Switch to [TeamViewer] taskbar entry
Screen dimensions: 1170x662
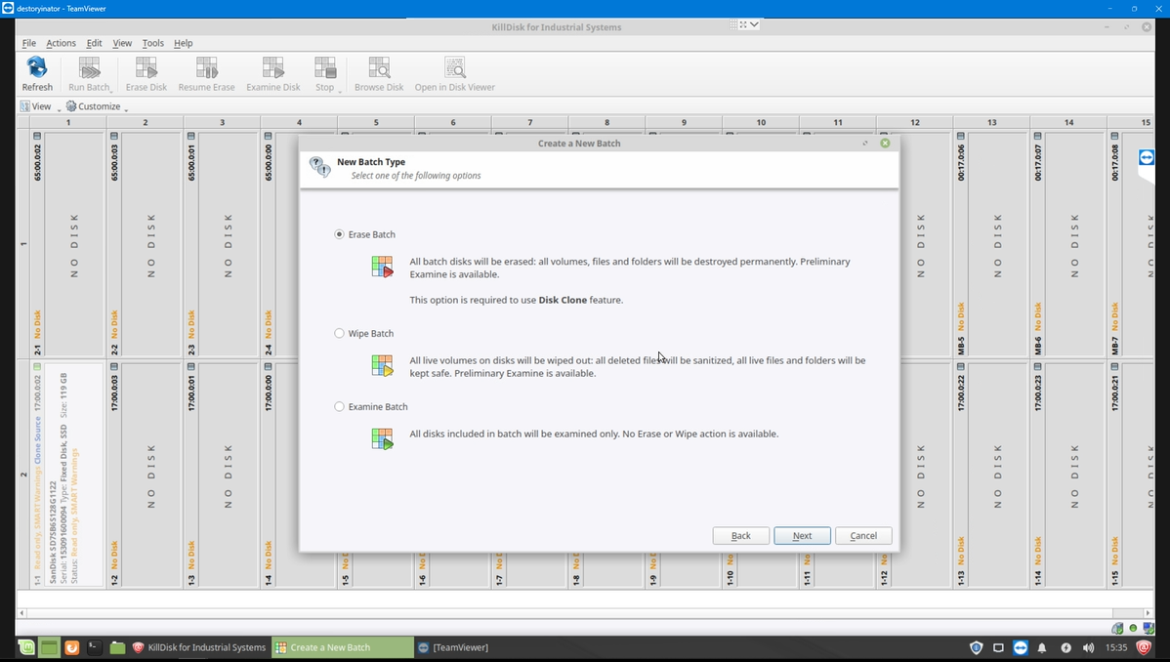point(453,647)
